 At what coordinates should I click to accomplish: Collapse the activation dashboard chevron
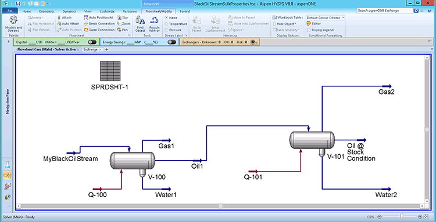pos(428,41)
